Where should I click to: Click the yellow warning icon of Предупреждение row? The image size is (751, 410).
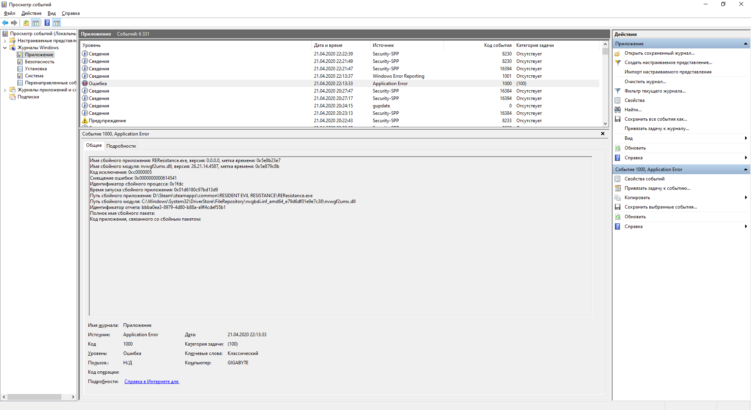[85, 121]
